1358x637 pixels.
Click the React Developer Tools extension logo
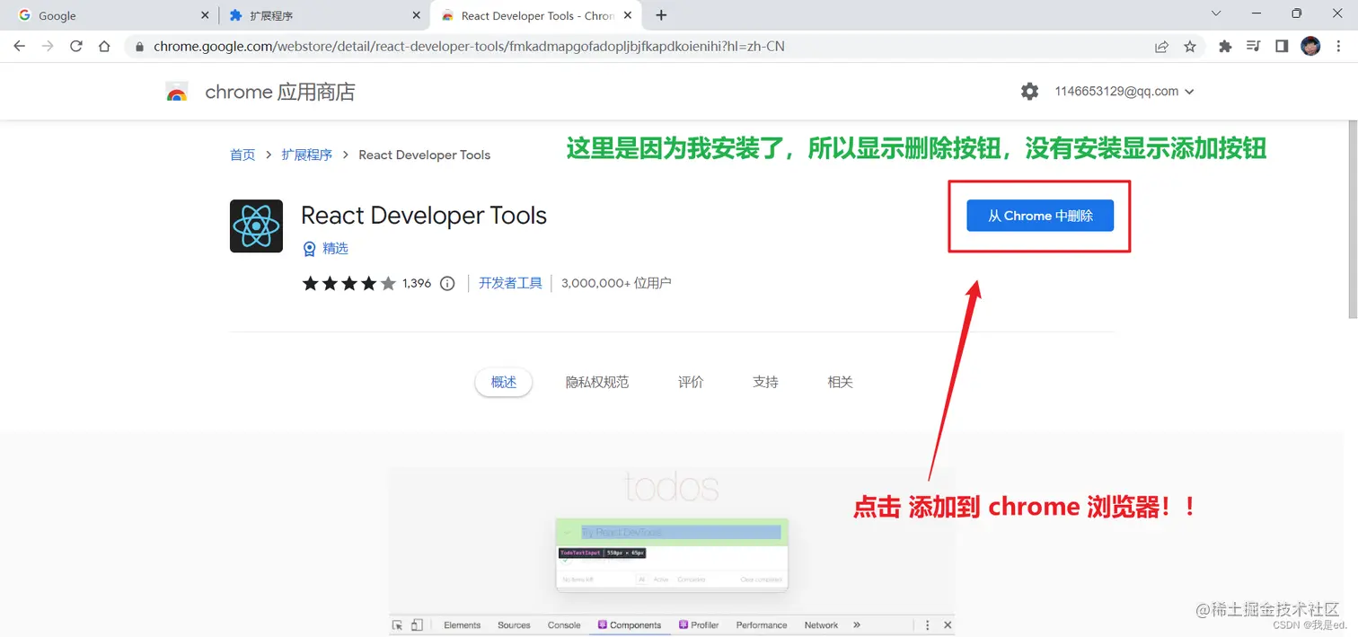[256, 226]
